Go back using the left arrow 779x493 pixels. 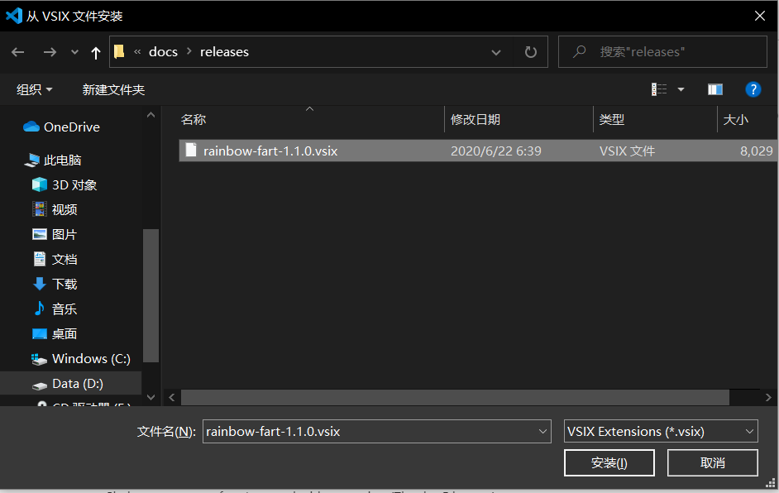pos(18,51)
